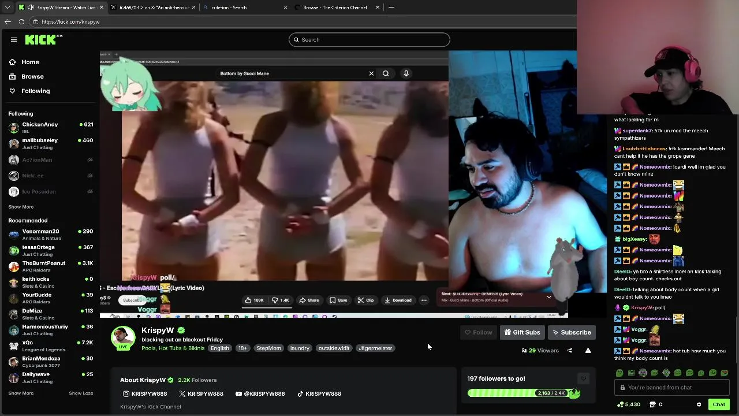This screenshot has height=416, width=739.
Task: Open malibubaeley channel in Following
Action: point(50,143)
